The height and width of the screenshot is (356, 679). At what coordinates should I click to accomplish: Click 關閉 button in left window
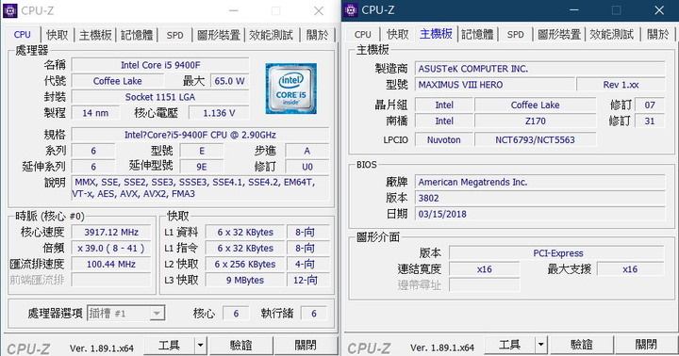coord(306,346)
